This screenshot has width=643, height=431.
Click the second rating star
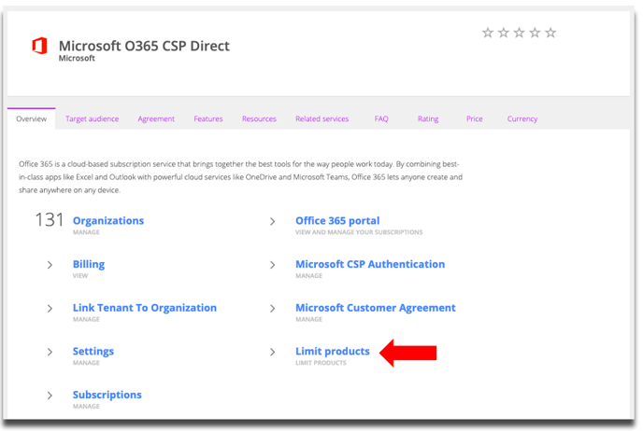[503, 33]
